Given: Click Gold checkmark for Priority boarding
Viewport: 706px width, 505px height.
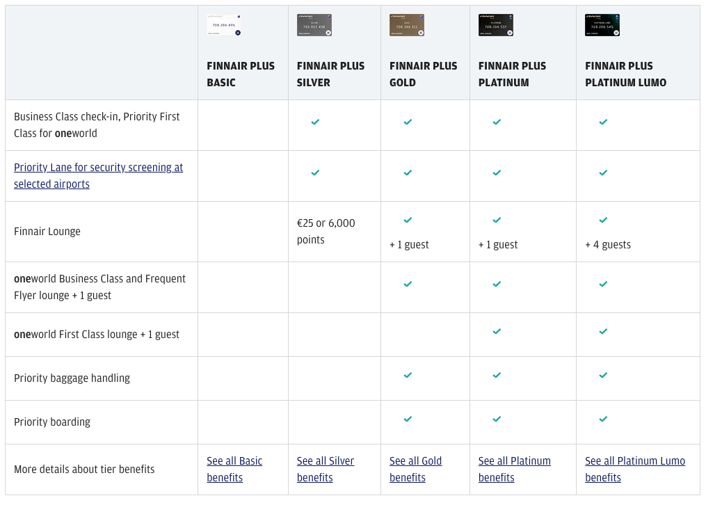Looking at the screenshot, I should click(x=408, y=419).
